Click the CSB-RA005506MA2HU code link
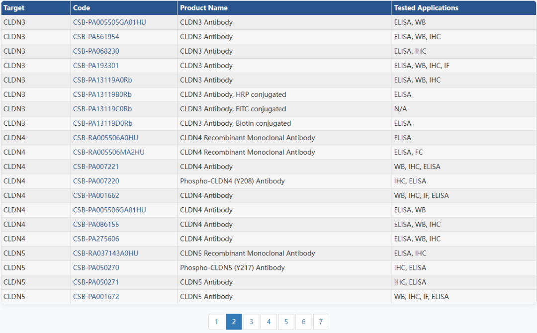This screenshot has width=537, height=333. pyautogui.click(x=108, y=152)
